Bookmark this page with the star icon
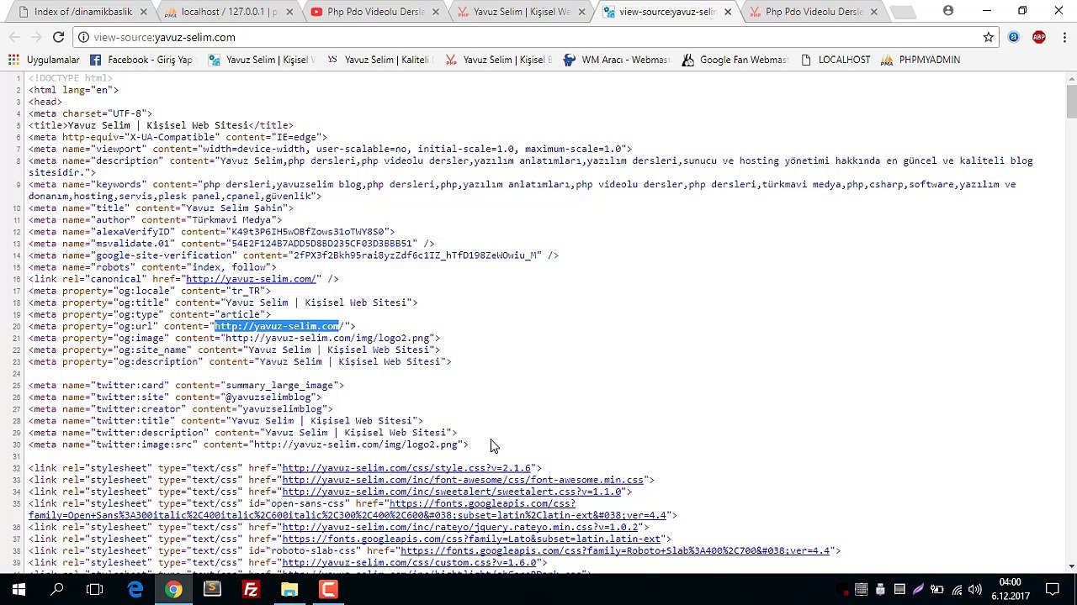 tap(989, 37)
